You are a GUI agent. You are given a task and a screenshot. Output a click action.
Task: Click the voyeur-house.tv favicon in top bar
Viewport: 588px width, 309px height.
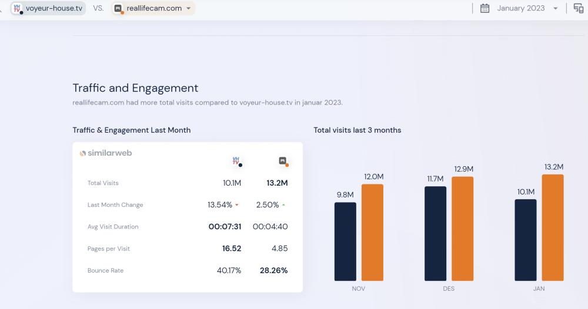point(17,8)
